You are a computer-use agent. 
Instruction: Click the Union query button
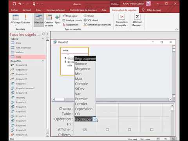(89, 16)
